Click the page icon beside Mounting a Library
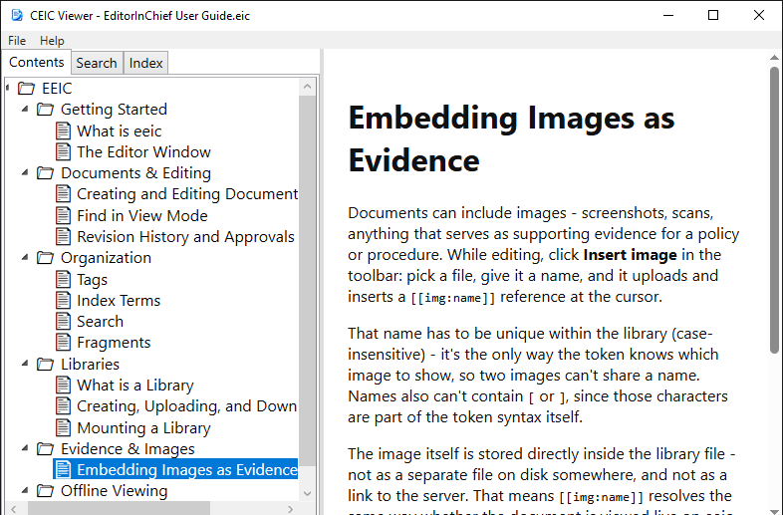Viewport: 783px width, 515px height. click(x=63, y=427)
